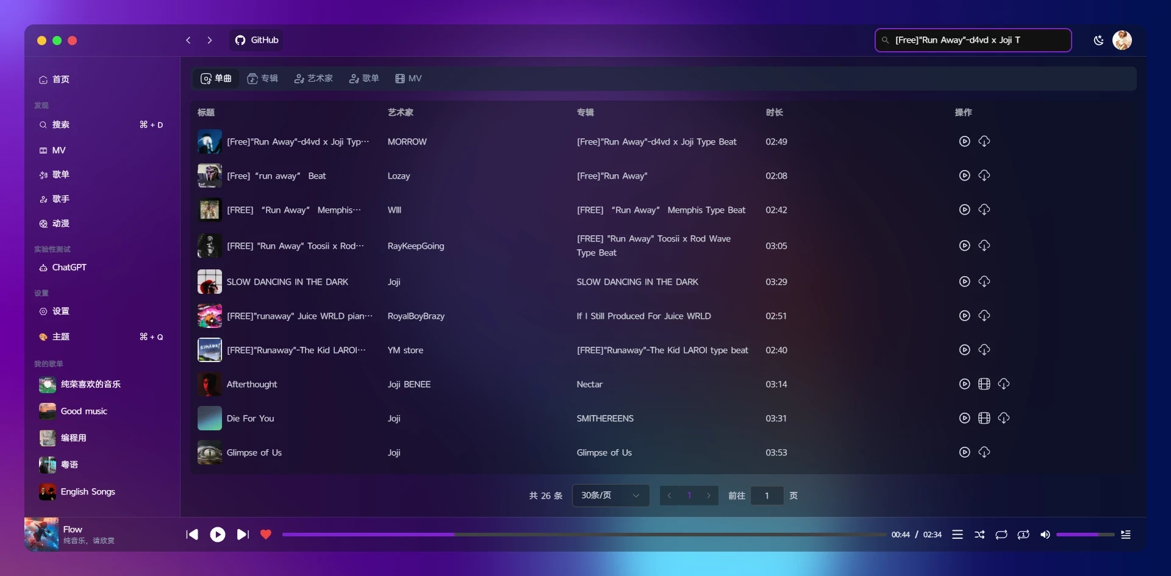Toggle list repeat mode
This screenshot has height=576, width=1171.
(1001, 535)
